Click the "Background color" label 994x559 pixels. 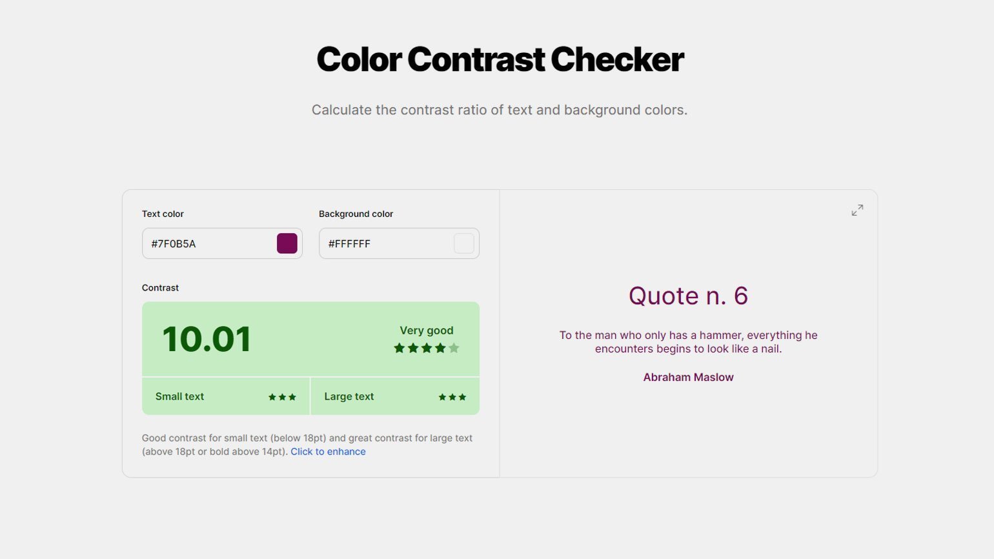point(356,214)
